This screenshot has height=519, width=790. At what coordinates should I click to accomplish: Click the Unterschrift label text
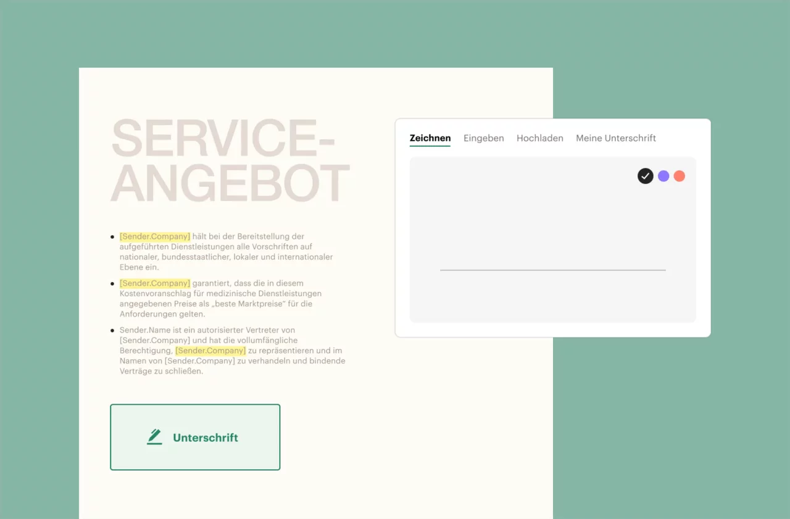pos(206,438)
